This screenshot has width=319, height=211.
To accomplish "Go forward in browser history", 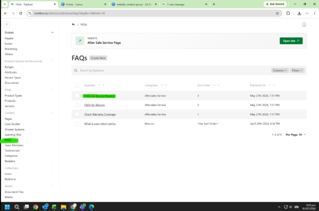I will pyautogui.click(x=13, y=13).
